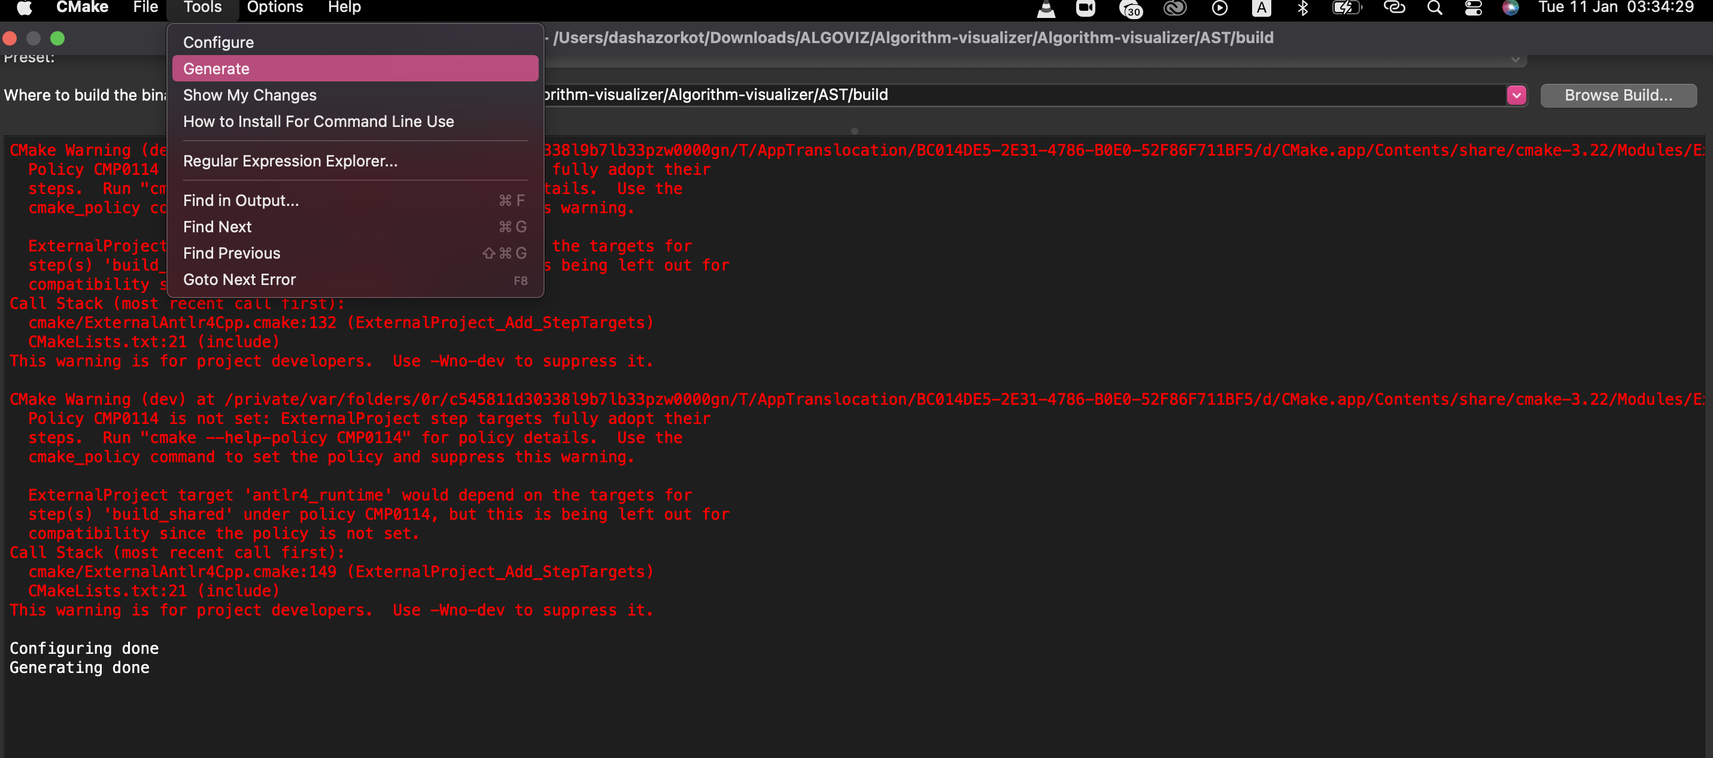Screen dimensions: 1713x758
Task: Click inside the build path input field
Action: (x=1064, y=94)
